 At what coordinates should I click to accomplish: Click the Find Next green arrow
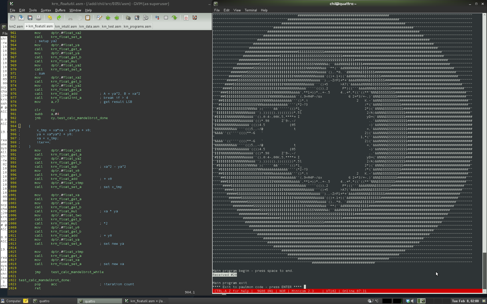(108, 18)
